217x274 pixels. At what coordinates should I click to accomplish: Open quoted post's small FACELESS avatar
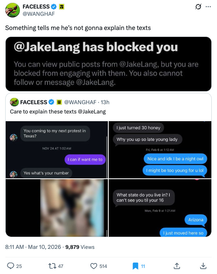14,102
